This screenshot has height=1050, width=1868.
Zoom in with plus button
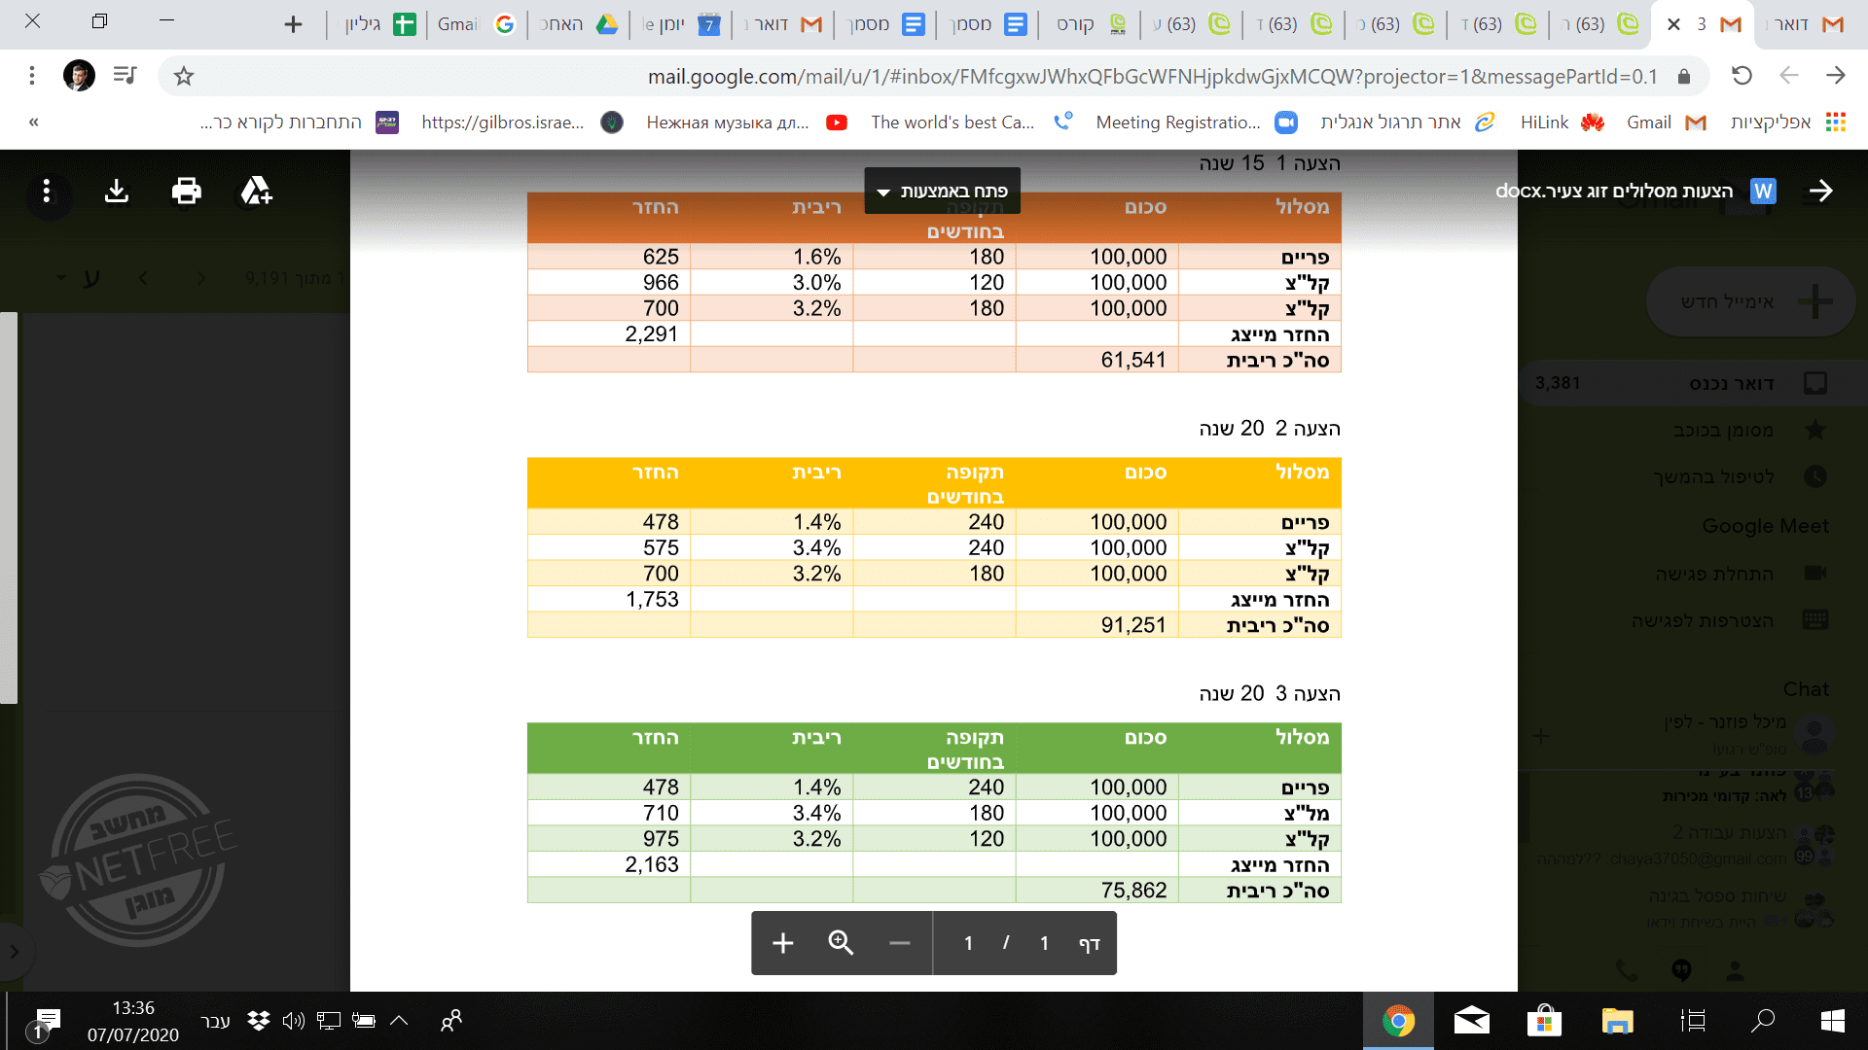(783, 943)
